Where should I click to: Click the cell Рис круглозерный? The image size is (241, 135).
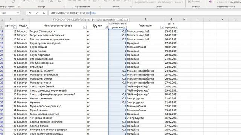(x=58, y=59)
